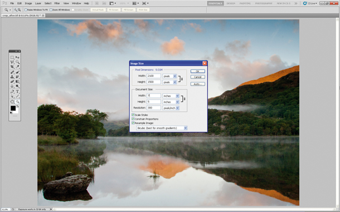
Task: Select the Gradient tool
Action: point(18,82)
